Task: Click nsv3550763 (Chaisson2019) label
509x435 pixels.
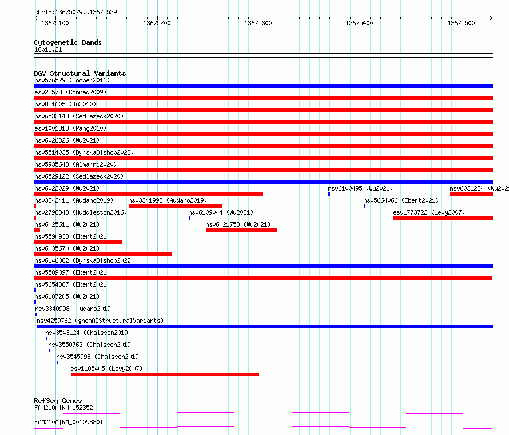Action: pos(91,345)
